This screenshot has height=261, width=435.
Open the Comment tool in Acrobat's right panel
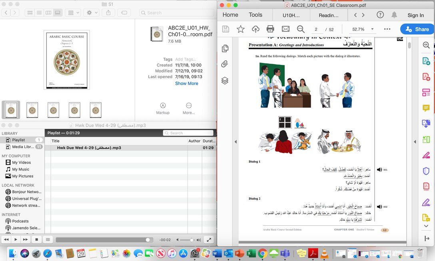426,108
